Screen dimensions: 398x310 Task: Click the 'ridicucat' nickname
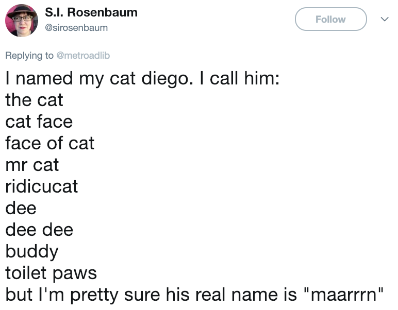[x=42, y=186]
